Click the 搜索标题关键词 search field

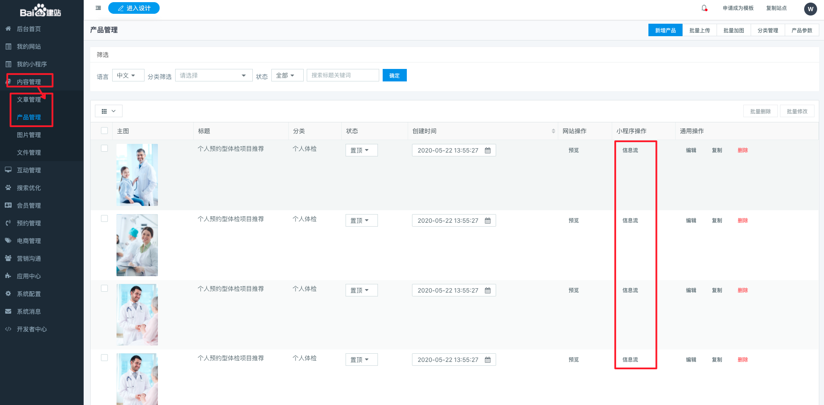coord(343,75)
